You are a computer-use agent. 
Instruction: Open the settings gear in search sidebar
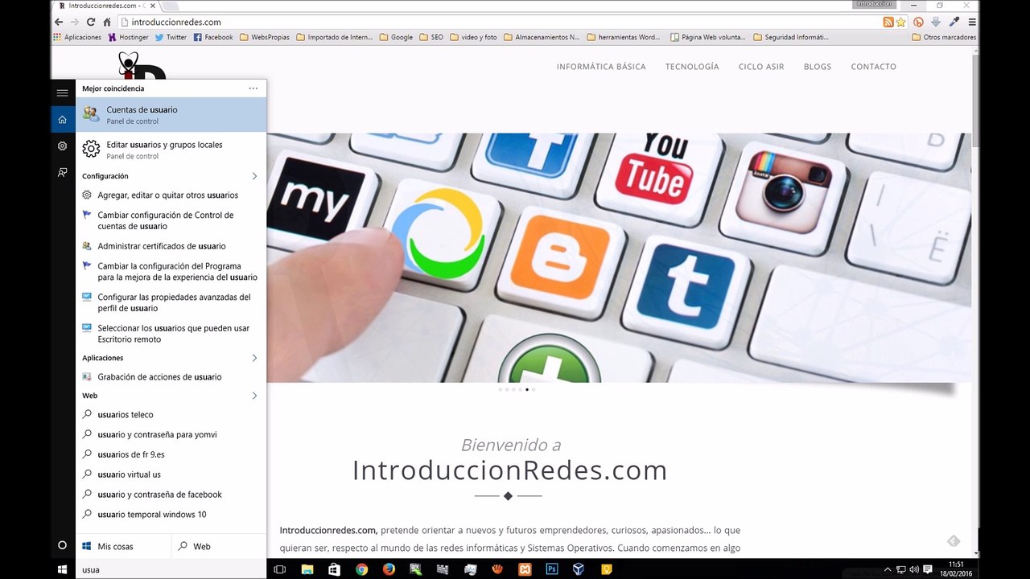[x=62, y=146]
